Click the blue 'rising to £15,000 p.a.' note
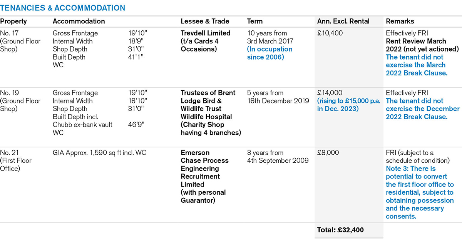This screenshot has height=252, width=462. (349, 105)
